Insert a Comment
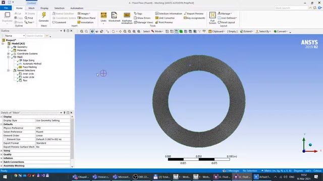Viewport: 323px width, 181px height. click(60, 22)
